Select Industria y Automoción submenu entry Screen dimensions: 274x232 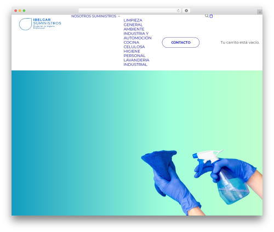coord(138,36)
